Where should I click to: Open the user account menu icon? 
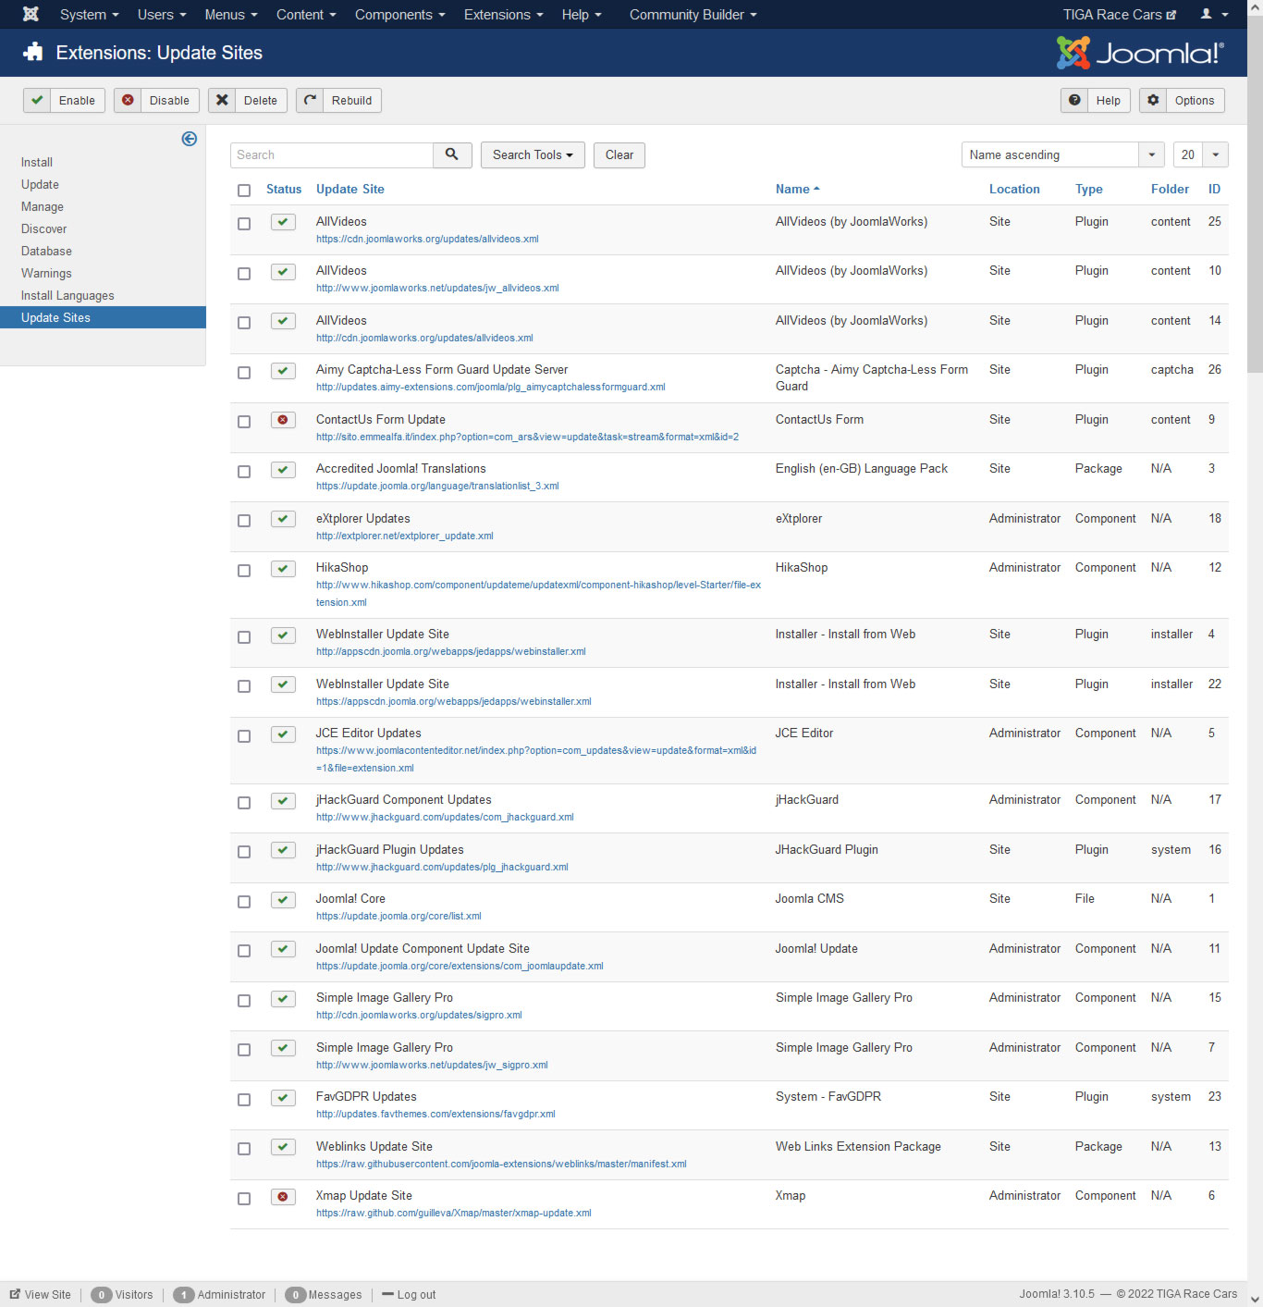[1214, 14]
